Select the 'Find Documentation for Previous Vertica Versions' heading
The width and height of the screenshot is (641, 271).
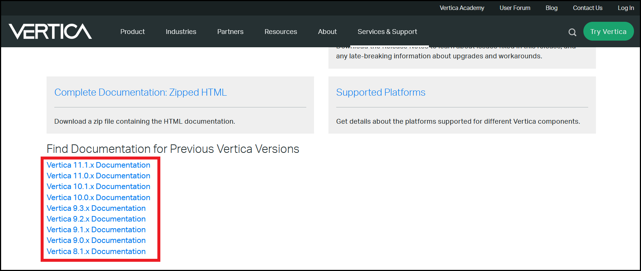click(x=173, y=149)
